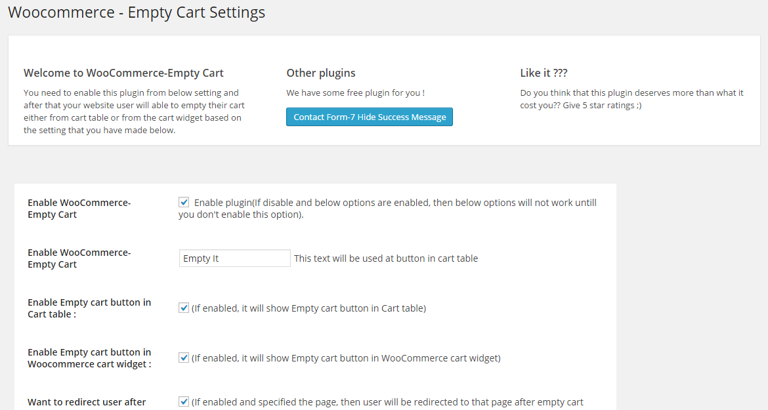Click 'We have some free plugin for you !' text

tap(356, 93)
